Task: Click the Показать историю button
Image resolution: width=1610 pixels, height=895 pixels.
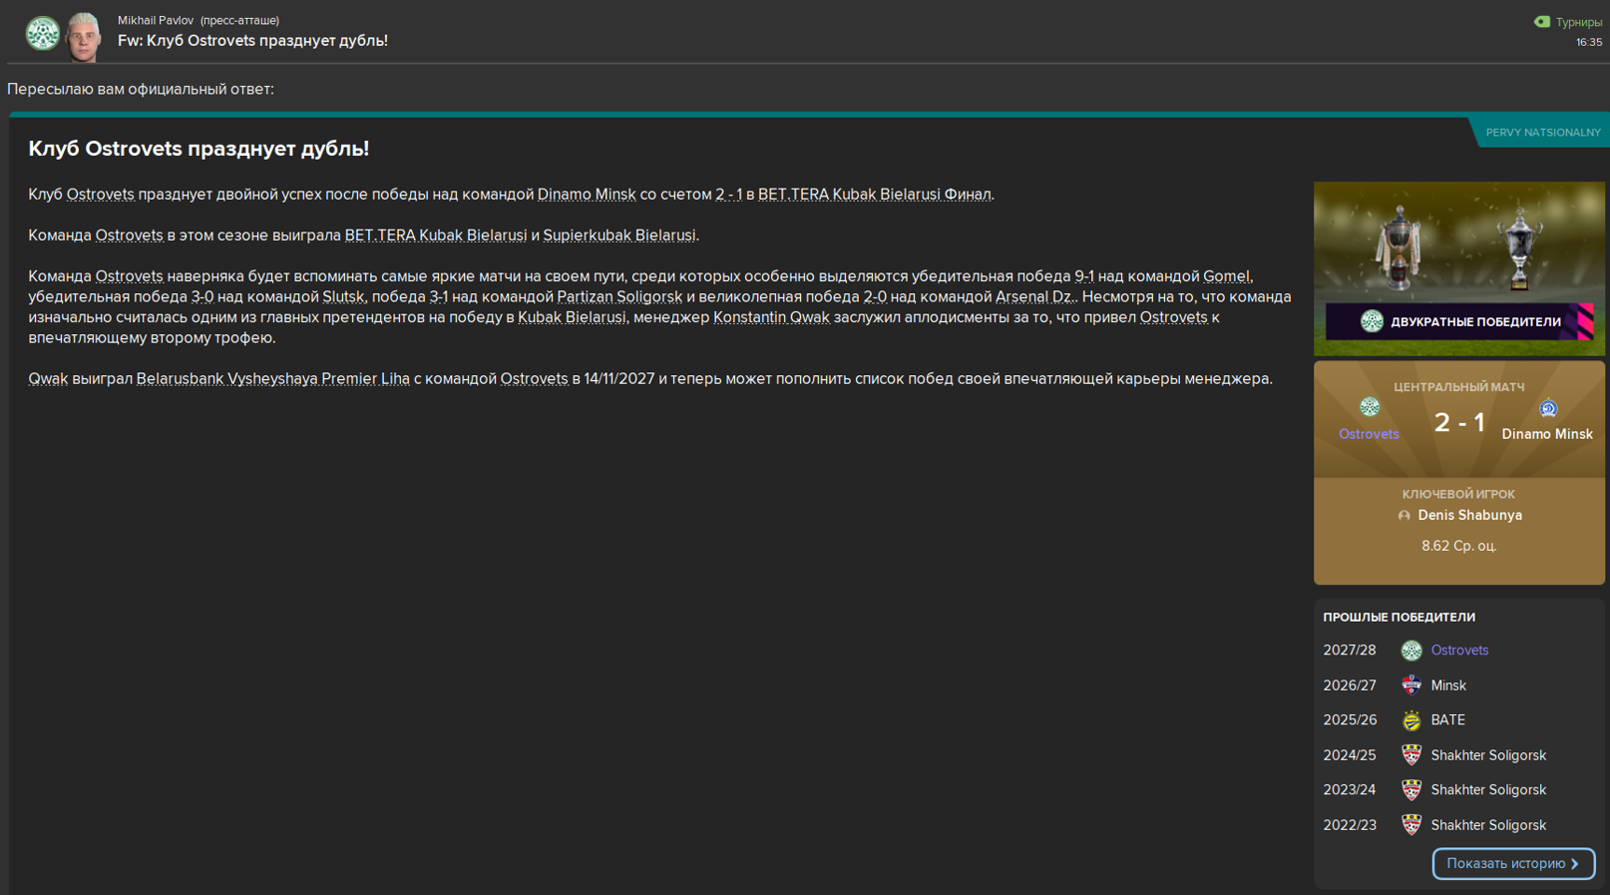Action: pos(1513,864)
